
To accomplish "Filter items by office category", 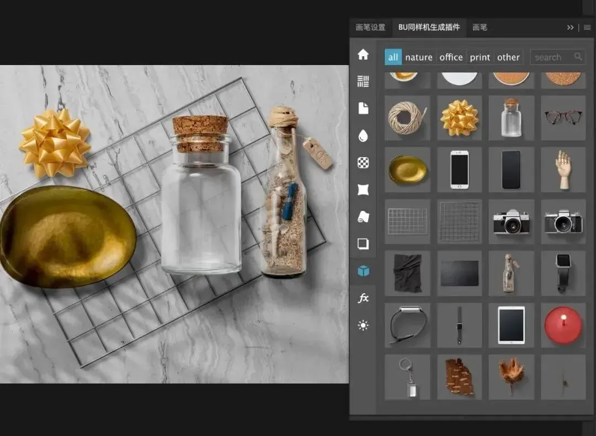I will pyautogui.click(x=451, y=57).
